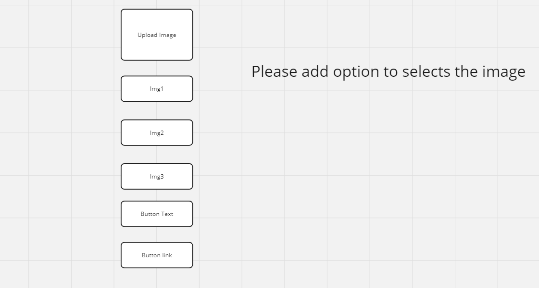The height and width of the screenshot is (288, 539).
Task: Click the 'Button link' label
Action: pos(157,255)
